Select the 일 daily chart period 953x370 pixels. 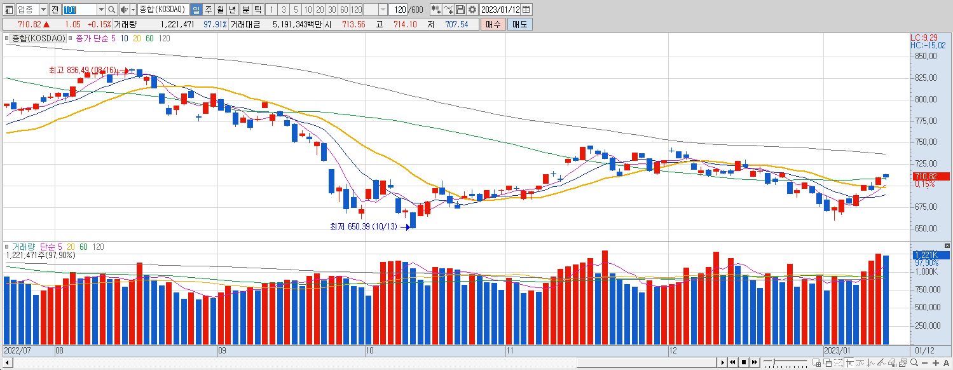[x=196, y=10]
